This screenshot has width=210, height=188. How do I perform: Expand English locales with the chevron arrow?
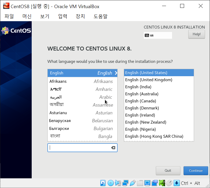(116, 73)
